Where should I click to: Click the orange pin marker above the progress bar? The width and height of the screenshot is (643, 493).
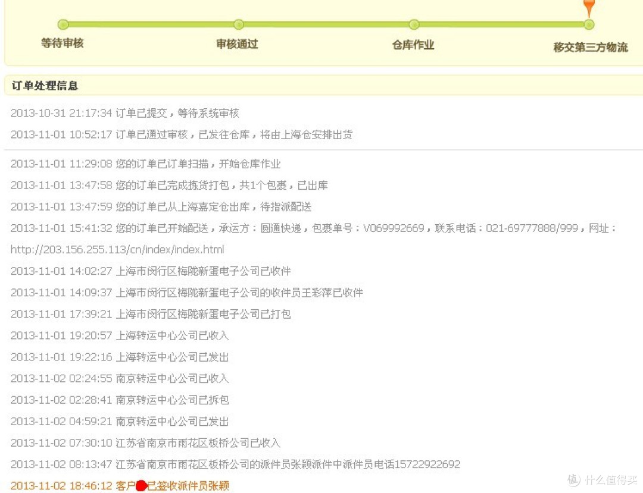pyautogui.click(x=589, y=8)
